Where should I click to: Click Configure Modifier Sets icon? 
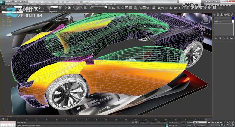click(x=232, y=38)
